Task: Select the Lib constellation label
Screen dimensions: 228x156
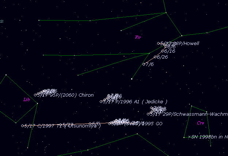Action: point(26,99)
